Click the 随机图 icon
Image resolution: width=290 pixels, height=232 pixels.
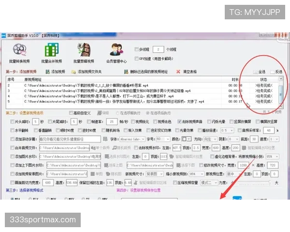[108, 174]
